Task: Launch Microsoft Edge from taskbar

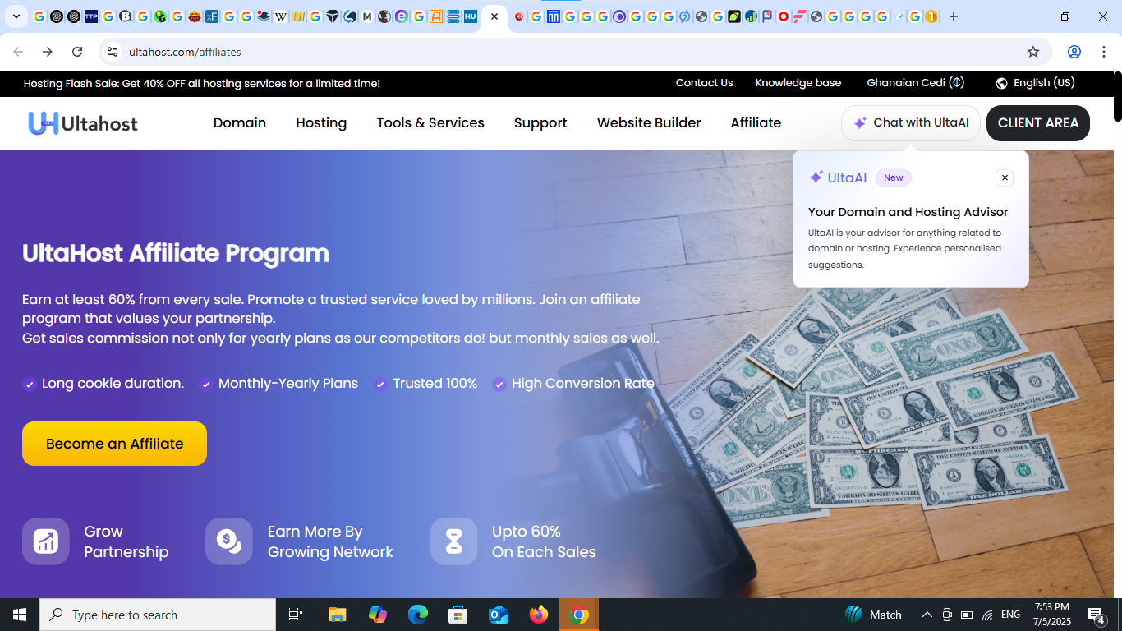Action: point(418,615)
